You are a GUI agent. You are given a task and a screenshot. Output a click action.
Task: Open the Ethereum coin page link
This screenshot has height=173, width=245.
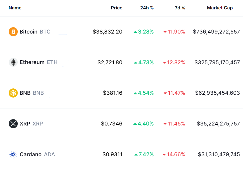(32, 62)
